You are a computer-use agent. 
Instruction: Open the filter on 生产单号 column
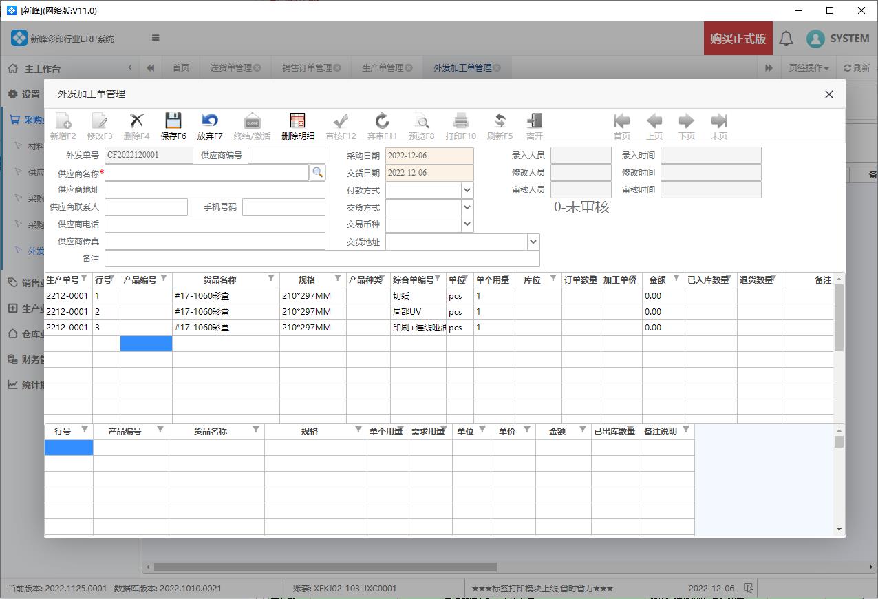point(85,279)
